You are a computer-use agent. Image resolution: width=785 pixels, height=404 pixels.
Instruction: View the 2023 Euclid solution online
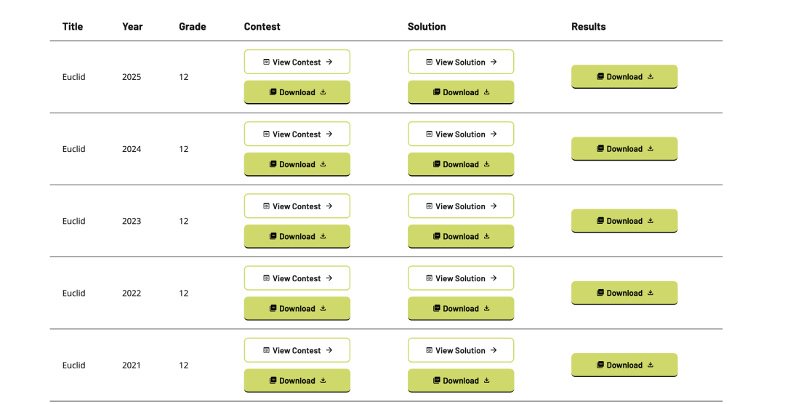click(x=461, y=206)
